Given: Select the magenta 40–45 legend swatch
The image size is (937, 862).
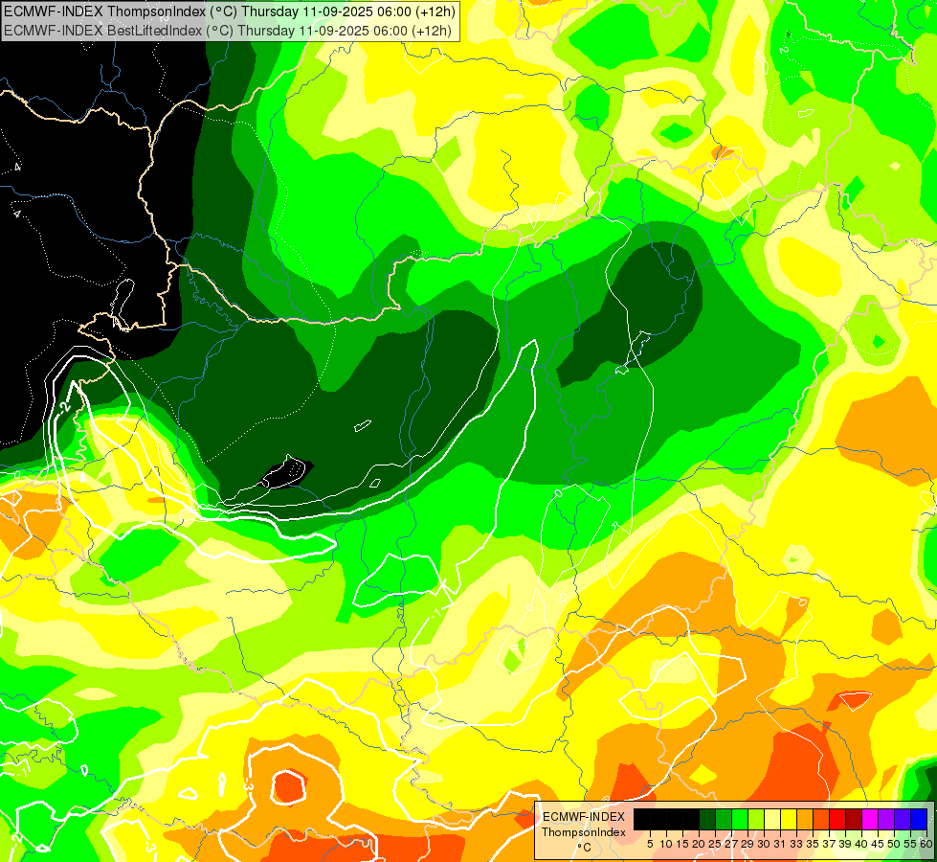Looking at the screenshot, I should pos(870,819).
